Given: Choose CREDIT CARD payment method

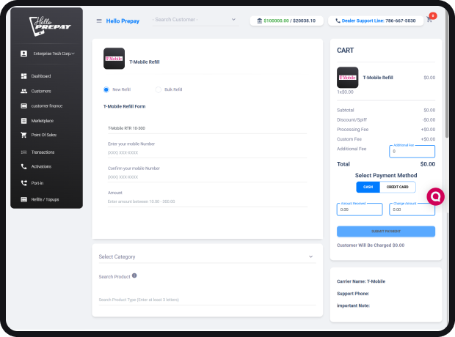Looking at the screenshot, I should (398, 187).
